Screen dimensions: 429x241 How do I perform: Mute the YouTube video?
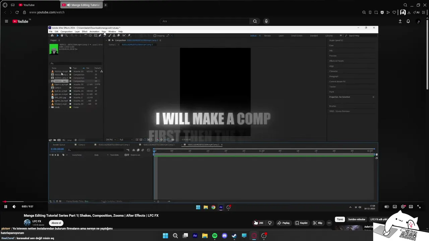(14, 207)
